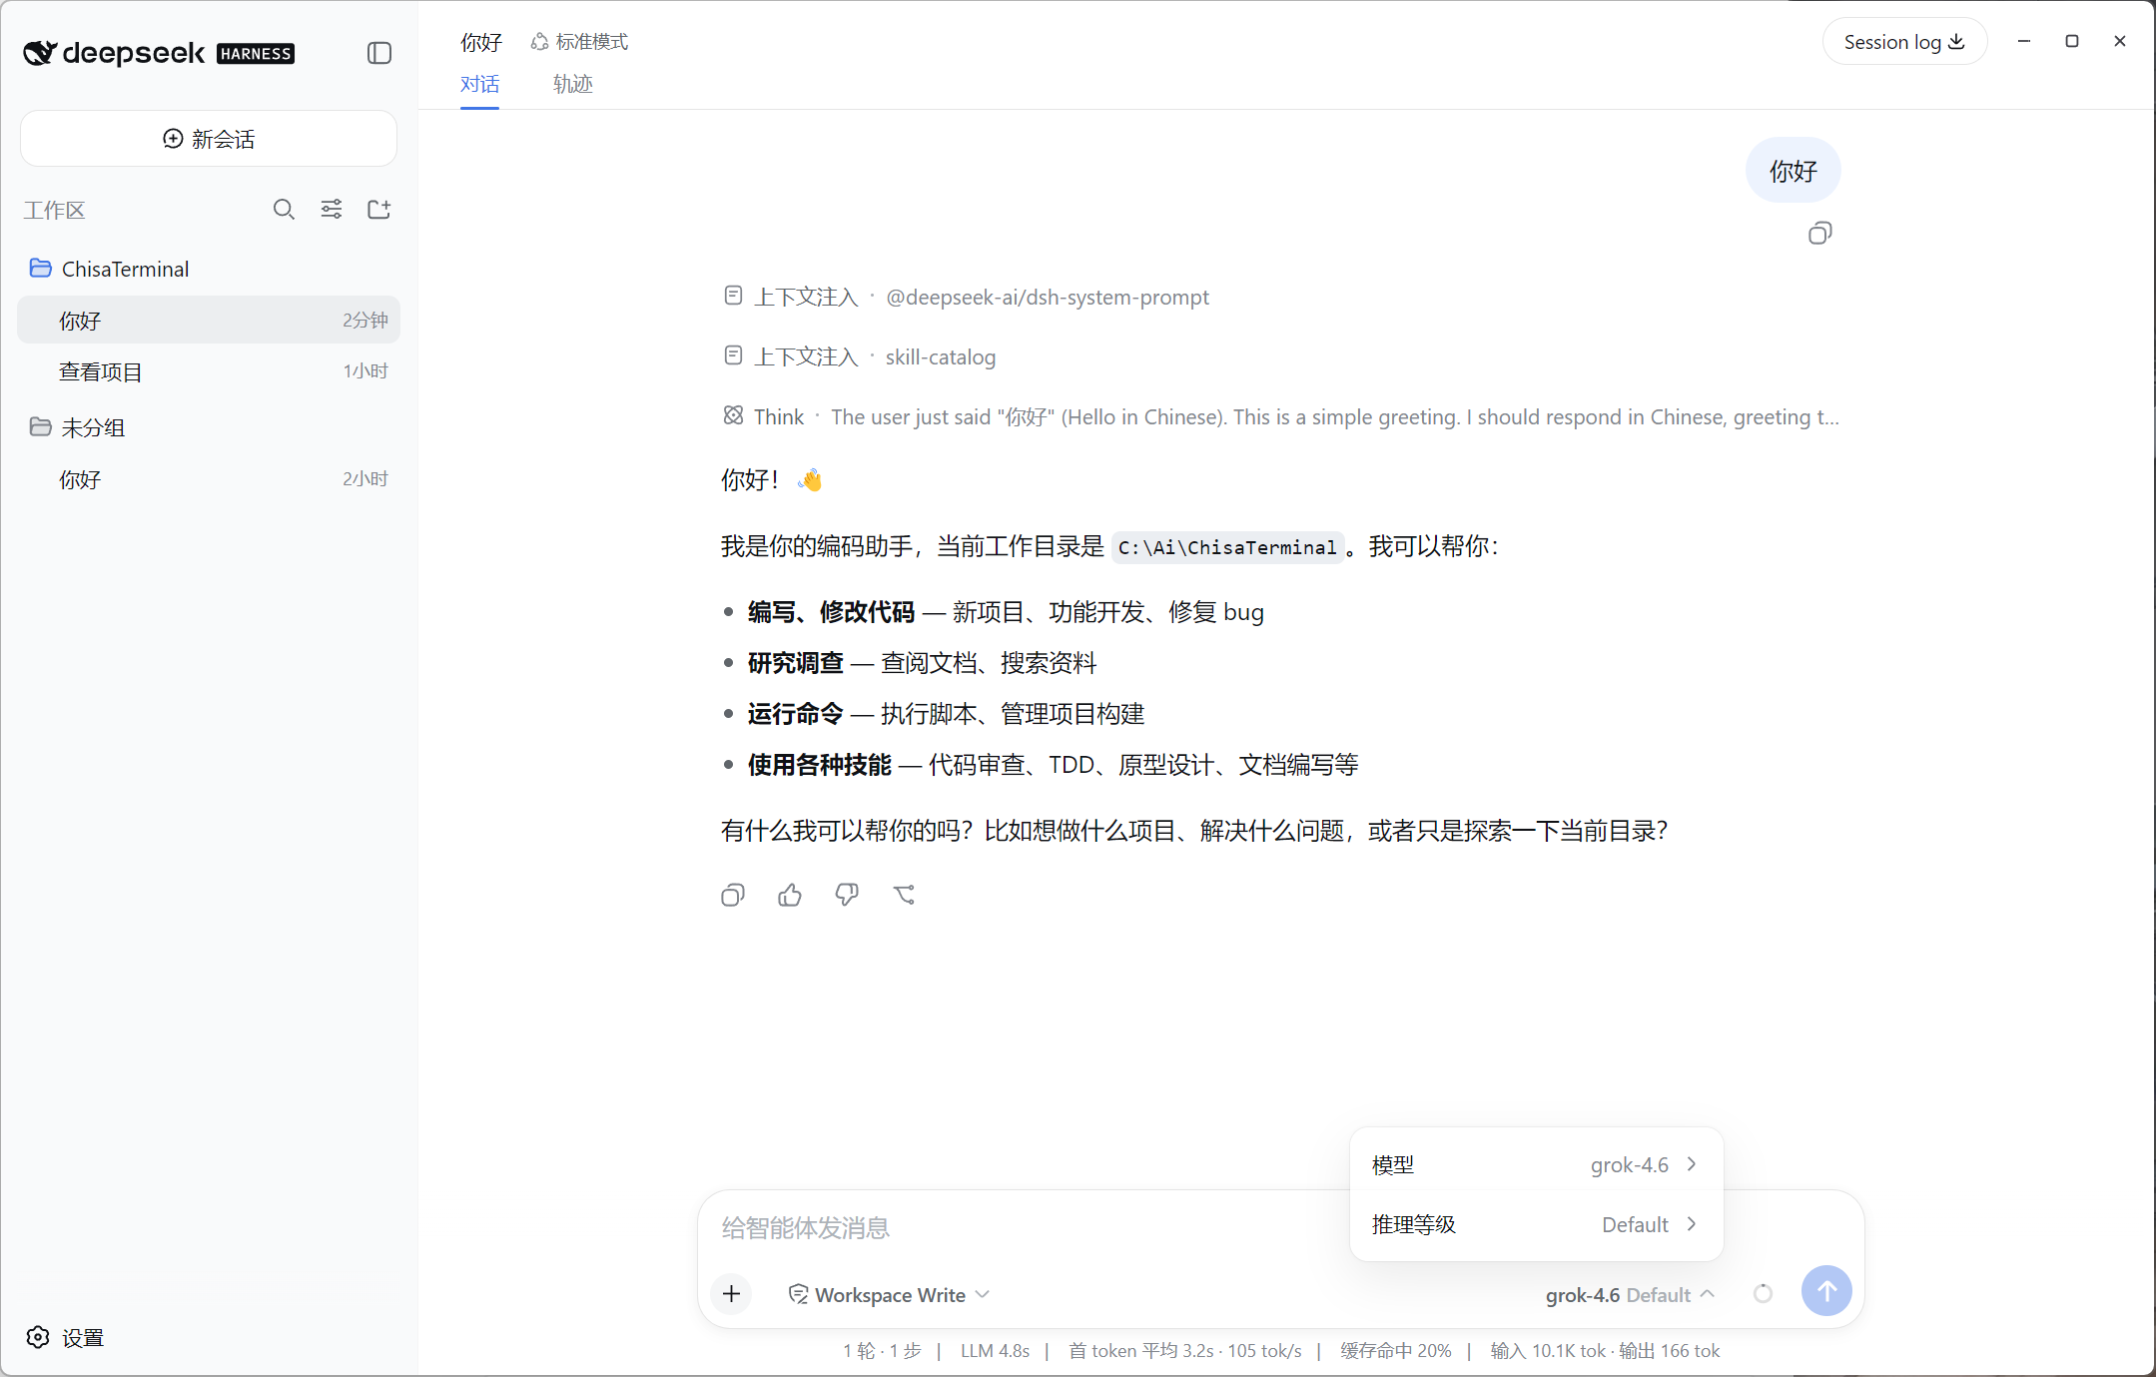Viewport: 2156px width, 1377px height.
Task: Open 设置 settings
Action: pyautogui.click(x=66, y=1337)
